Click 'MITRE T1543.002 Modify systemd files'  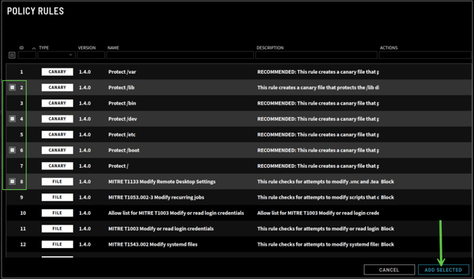click(x=152, y=244)
